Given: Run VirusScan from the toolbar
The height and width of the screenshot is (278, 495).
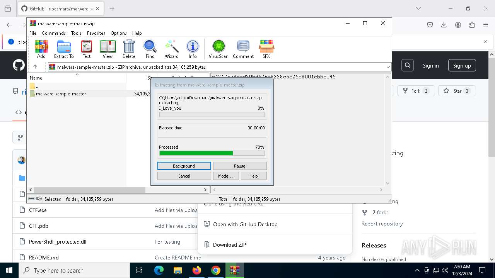Looking at the screenshot, I should [218, 49].
